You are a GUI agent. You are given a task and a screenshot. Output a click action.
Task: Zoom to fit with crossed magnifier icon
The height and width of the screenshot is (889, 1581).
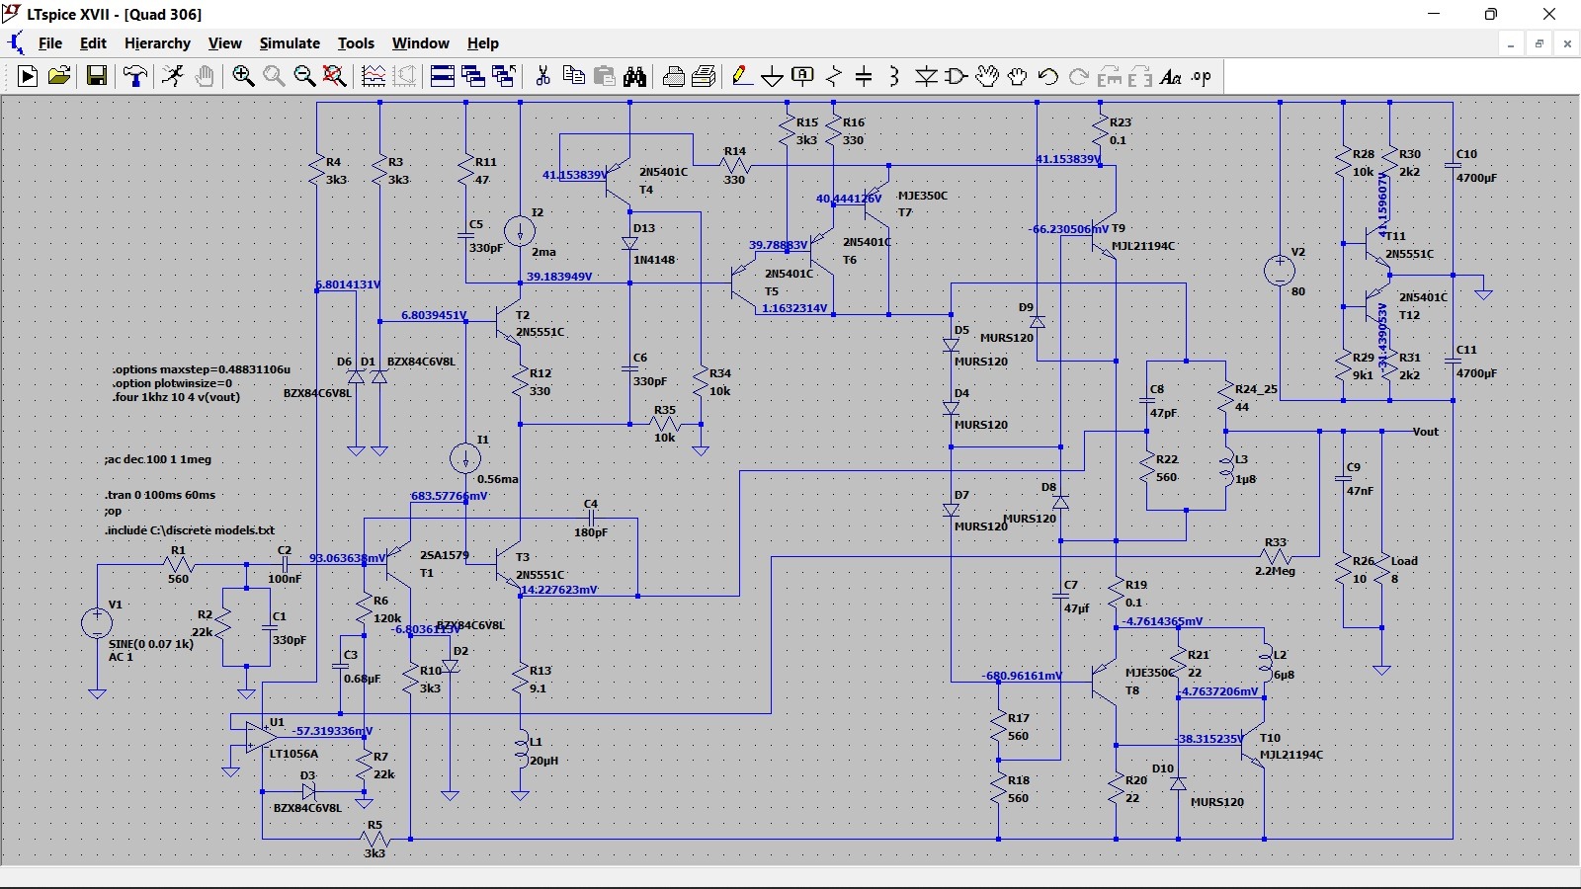[x=335, y=76]
